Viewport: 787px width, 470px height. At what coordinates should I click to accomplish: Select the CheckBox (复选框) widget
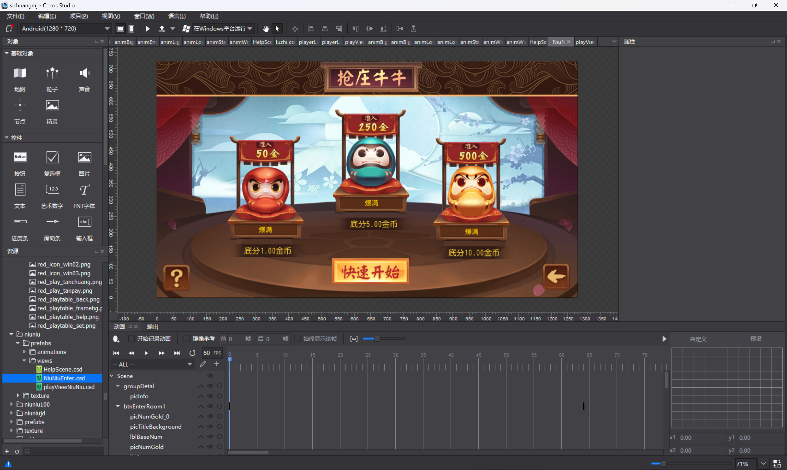pos(52,163)
